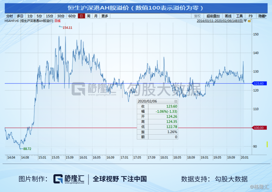
Task: Click the 123.60 blue price marker
Action: [x=259, y=83]
